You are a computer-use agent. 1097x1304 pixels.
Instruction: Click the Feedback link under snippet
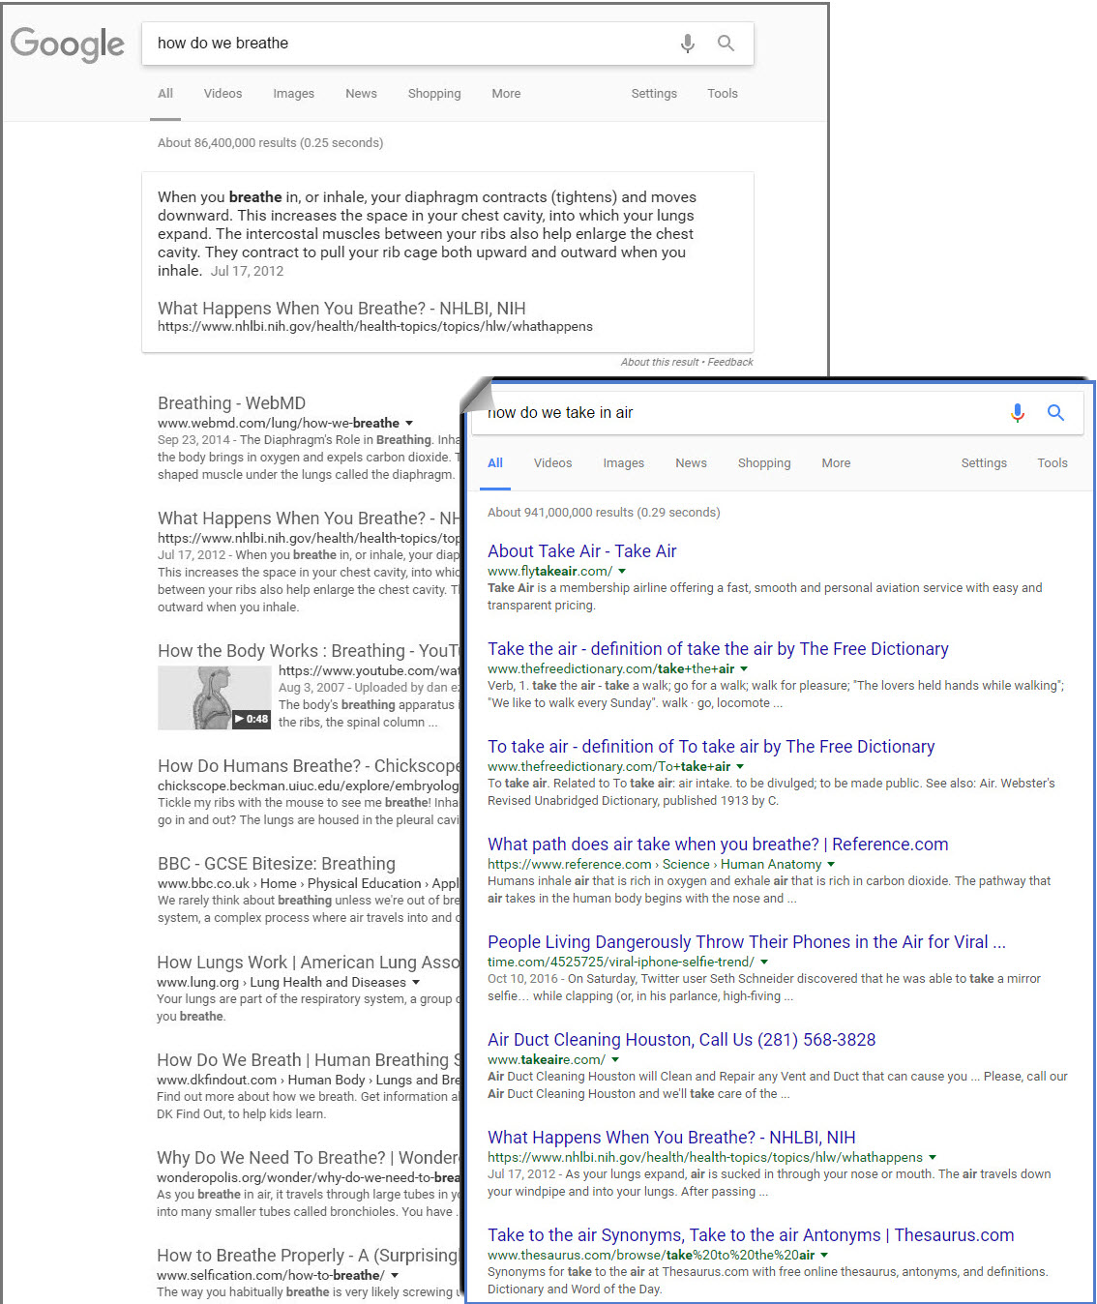click(x=730, y=362)
